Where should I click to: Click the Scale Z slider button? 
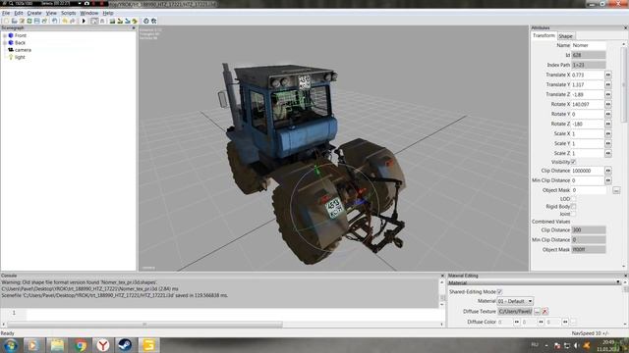(x=608, y=153)
